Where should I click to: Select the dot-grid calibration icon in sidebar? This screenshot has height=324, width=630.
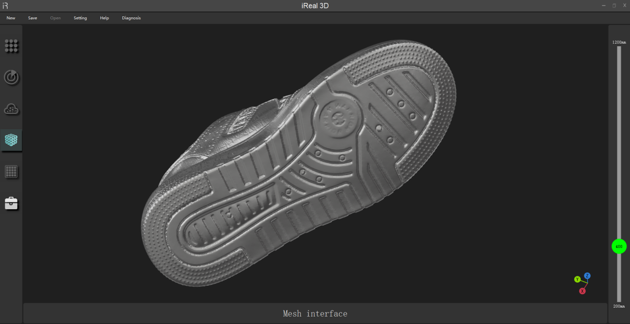(x=11, y=46)
